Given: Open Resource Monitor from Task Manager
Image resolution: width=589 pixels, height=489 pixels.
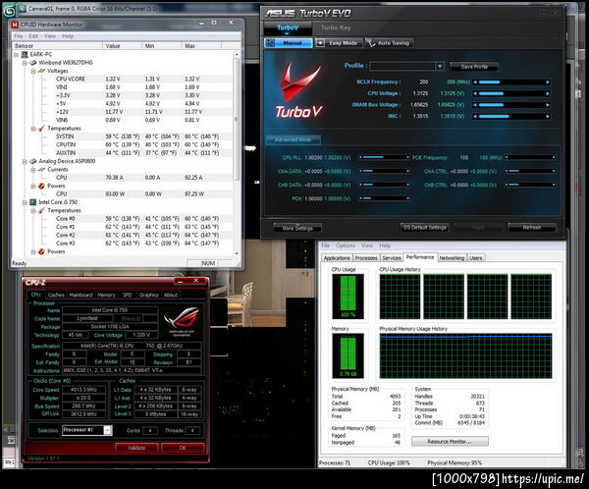Looking at the screenshot, I should tap(450, 441).
